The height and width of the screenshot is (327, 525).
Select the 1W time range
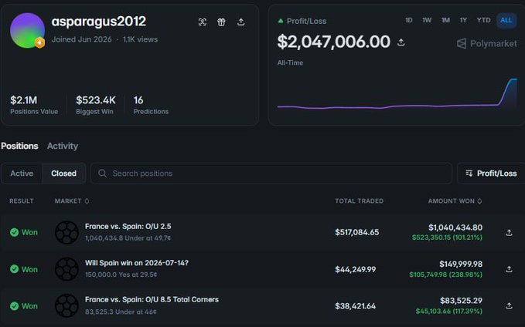click(427, 20)
